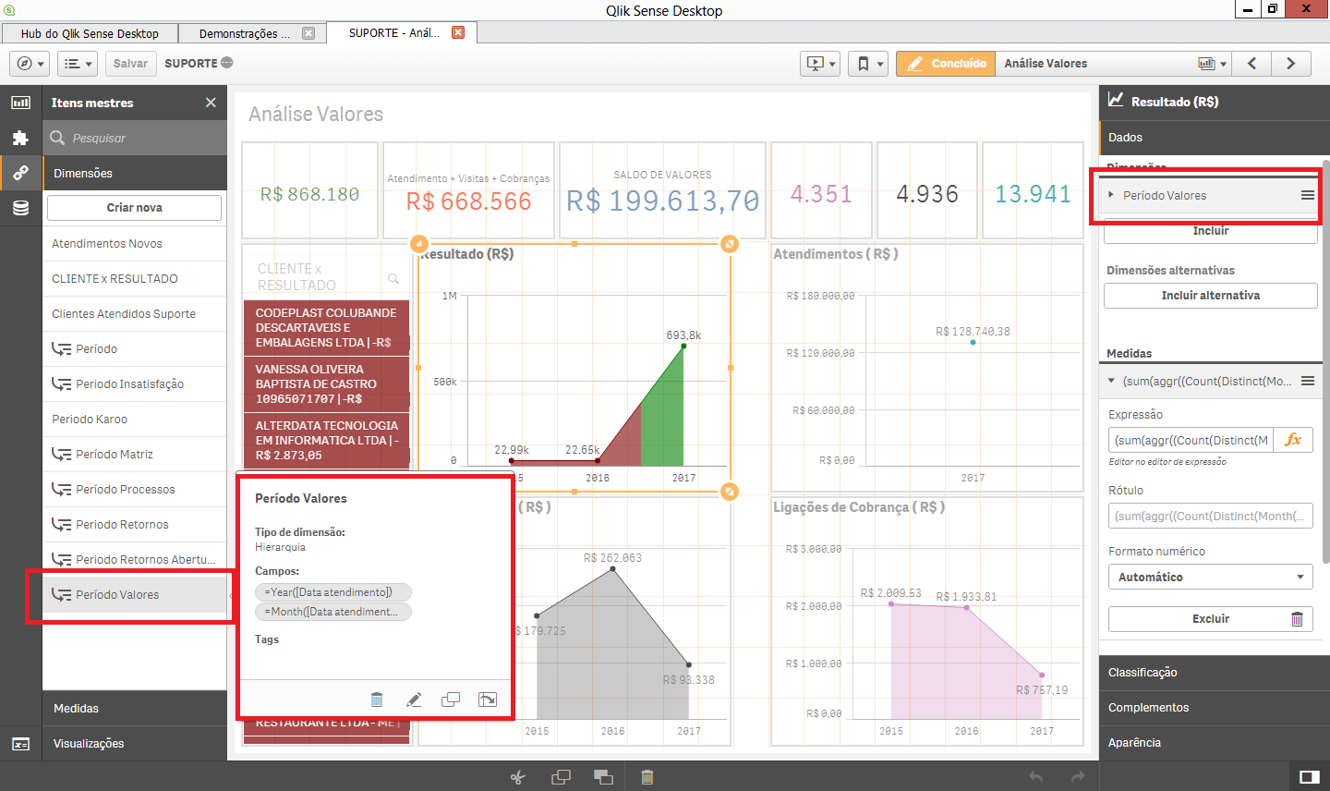Select Clientes Atendidos Suporte dimension
The width and height of the screenshot is (1330, 791).
click(135, 314)
